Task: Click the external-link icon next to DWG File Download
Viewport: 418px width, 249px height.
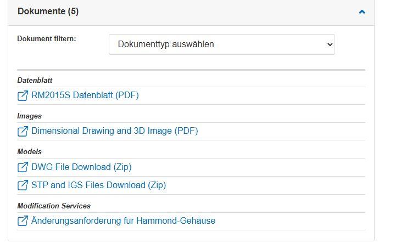Action: point(23,167)
